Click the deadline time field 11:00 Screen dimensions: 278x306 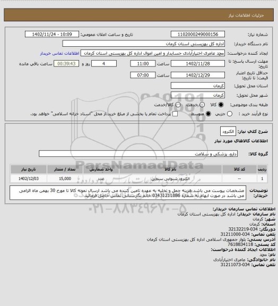[143, 64]
